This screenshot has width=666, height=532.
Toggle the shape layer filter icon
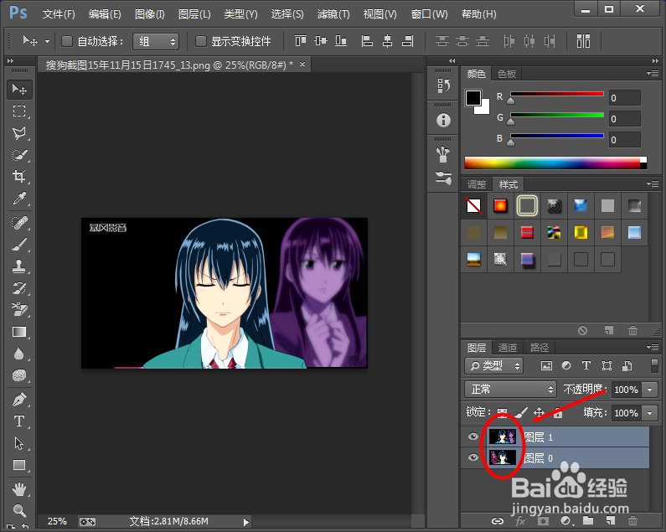(x=607, y=366)
